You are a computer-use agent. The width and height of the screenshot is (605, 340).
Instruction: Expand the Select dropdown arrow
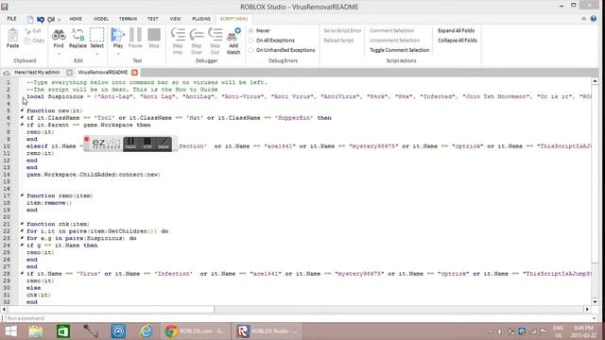96,54
